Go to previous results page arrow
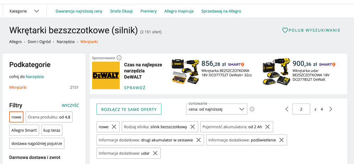The image size is (354, 164). coord(287,109)
